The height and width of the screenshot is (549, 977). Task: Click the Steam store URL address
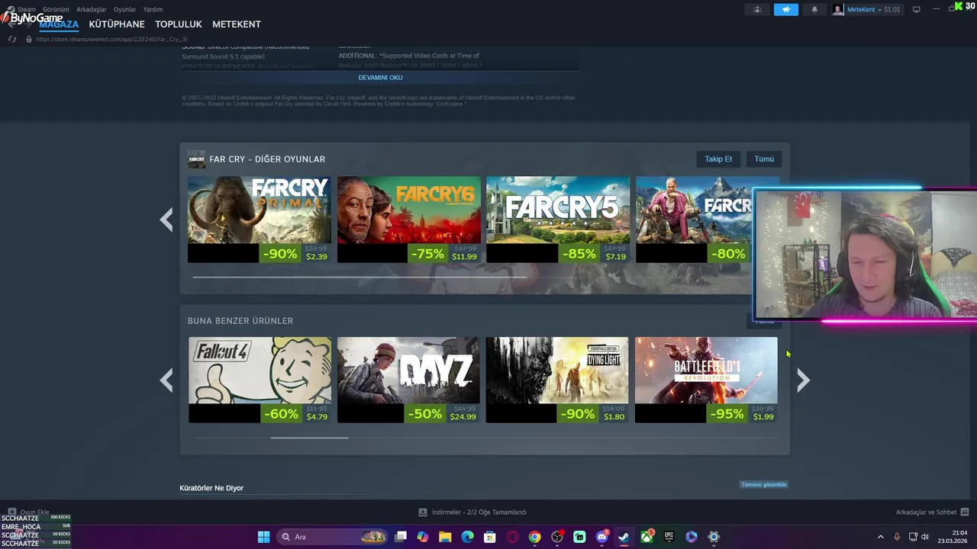click(111, 39)
